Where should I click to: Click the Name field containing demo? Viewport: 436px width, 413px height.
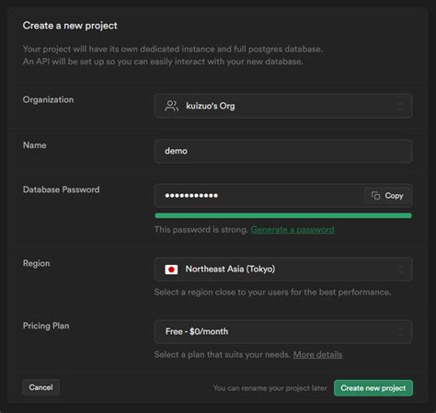[x=283, y=151]
